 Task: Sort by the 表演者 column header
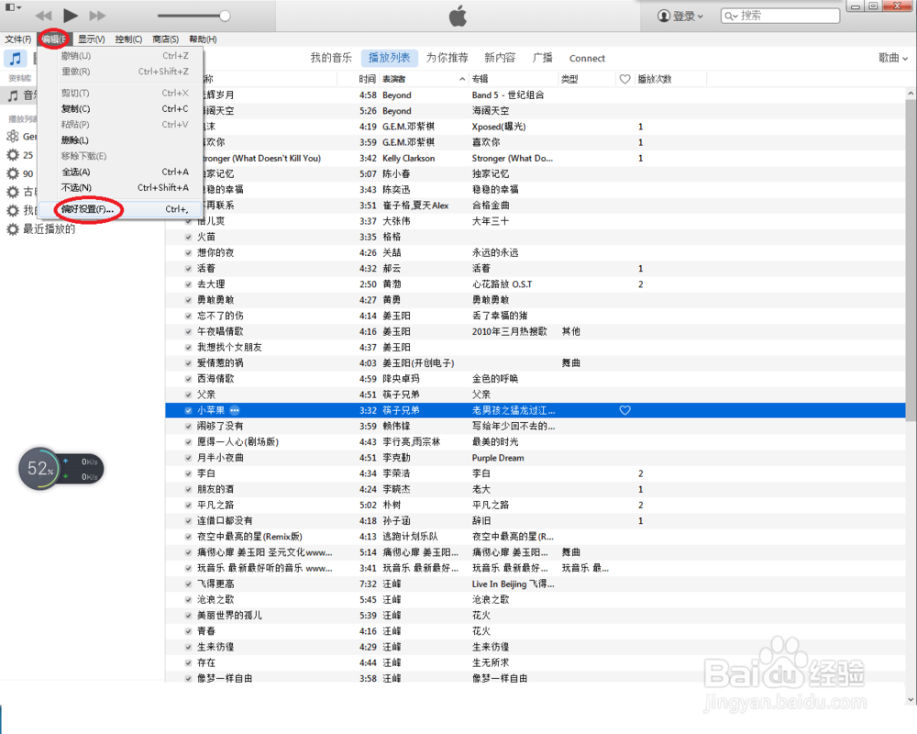point(424,79)
